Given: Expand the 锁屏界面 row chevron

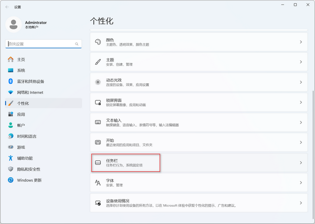Looking at the screenshot, I should [301, 102].
